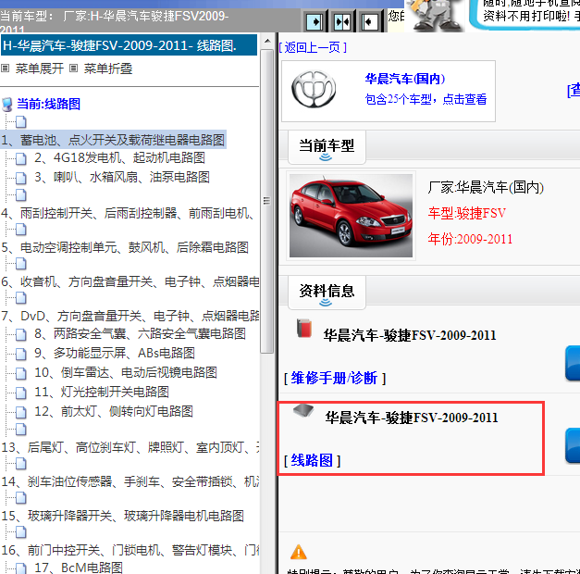Screen dimensions: 580x574
Task: Click the red 骏捷FSV car thumbnail
Action: click(x=351, y=216)
